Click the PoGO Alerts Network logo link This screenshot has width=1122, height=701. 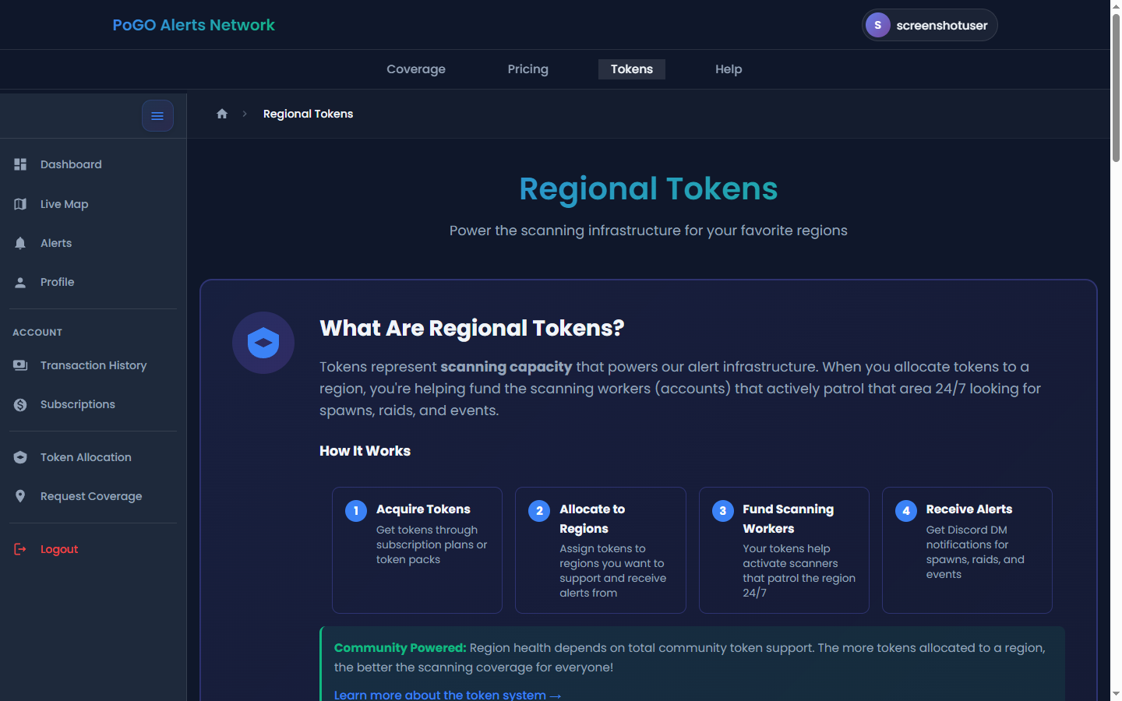[193, 25]
